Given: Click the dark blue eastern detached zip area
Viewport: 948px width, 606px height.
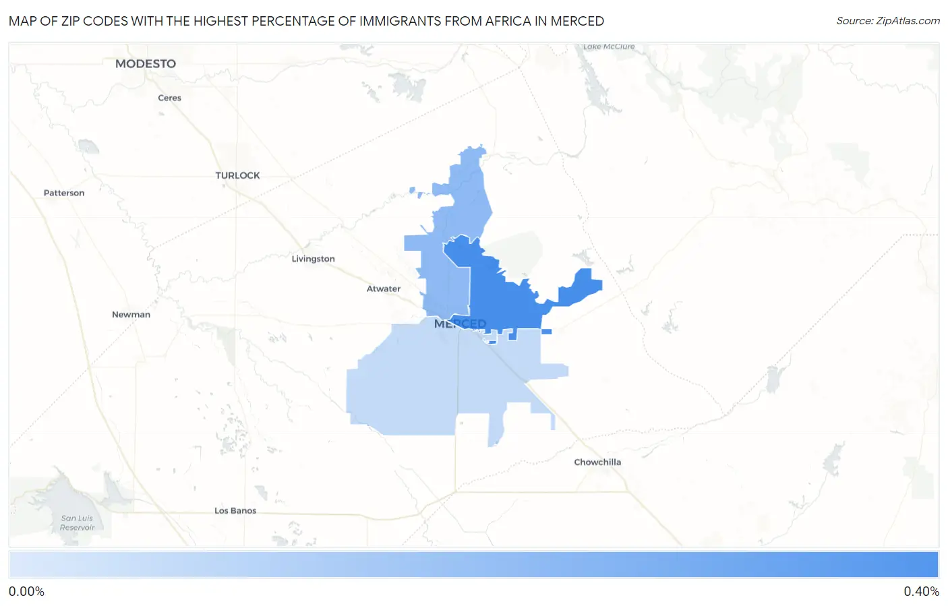Looking at the screenshot, I should 579,289.
